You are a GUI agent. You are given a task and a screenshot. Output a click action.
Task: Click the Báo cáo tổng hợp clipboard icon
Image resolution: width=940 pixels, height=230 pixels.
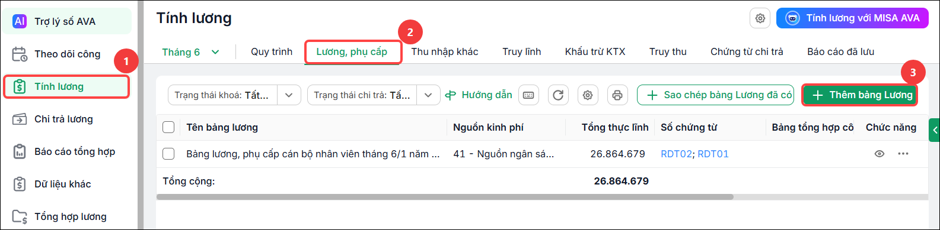point(20,151)
